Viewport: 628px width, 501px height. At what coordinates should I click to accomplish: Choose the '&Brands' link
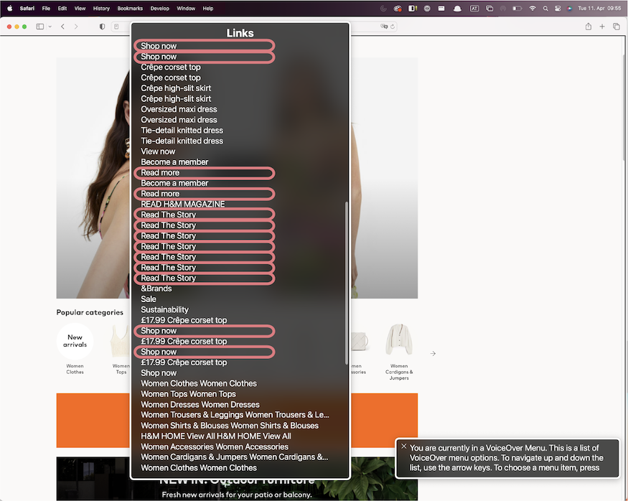click(156, 289)
